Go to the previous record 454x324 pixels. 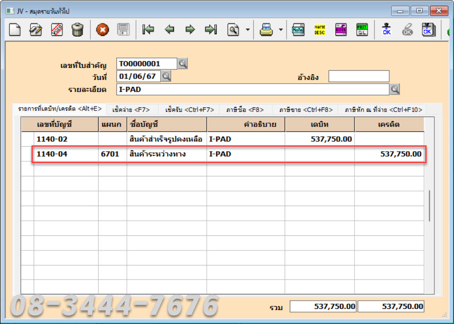(x=169, y=30)
